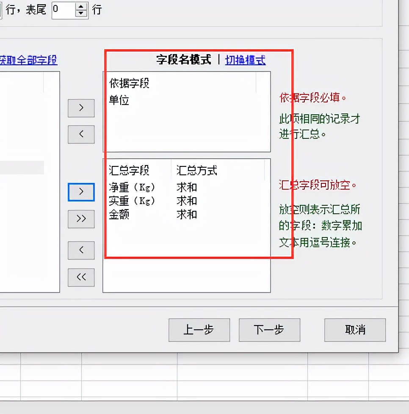Click the up arrow to increase 表尾 rows

tap(80, 6)
